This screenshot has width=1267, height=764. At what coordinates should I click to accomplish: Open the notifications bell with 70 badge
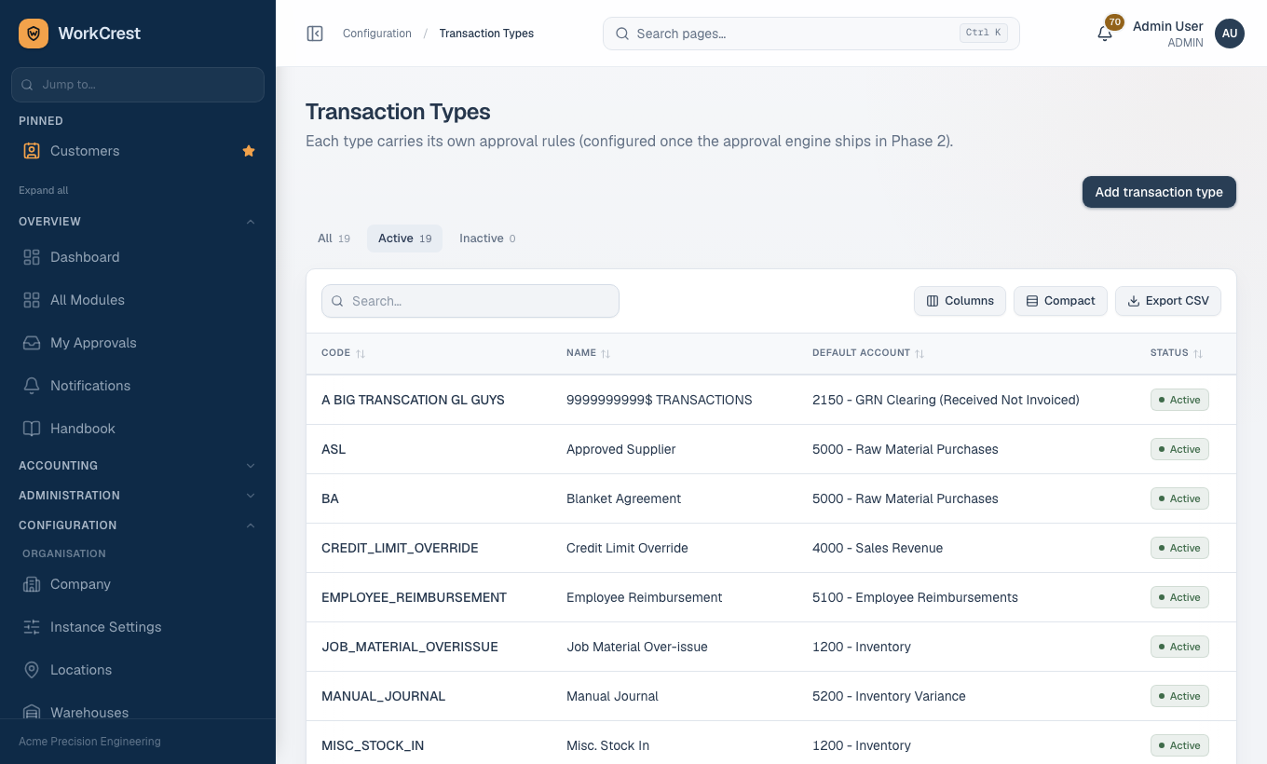tap(1105, 34)
